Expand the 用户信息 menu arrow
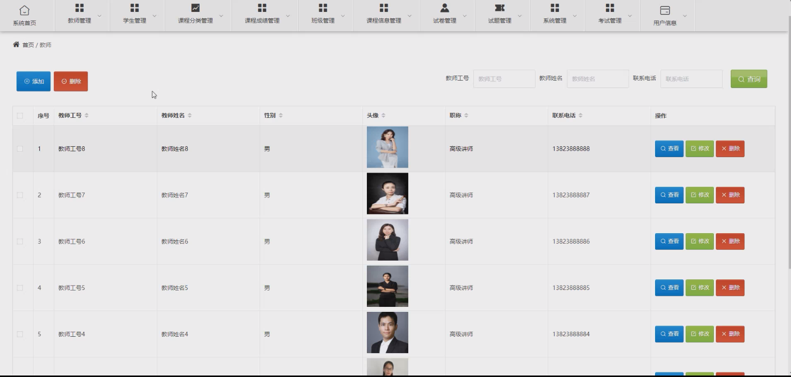The image size is (791, 377). 685,16
